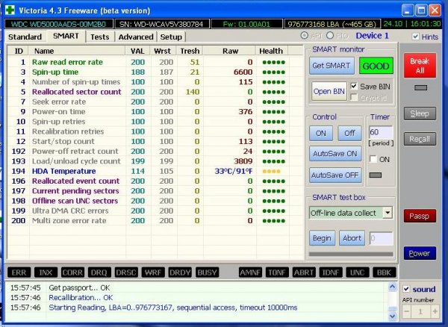Click the log scrollbar down arrow
This screenshot has width=448, height=327.
click(393, 316)
